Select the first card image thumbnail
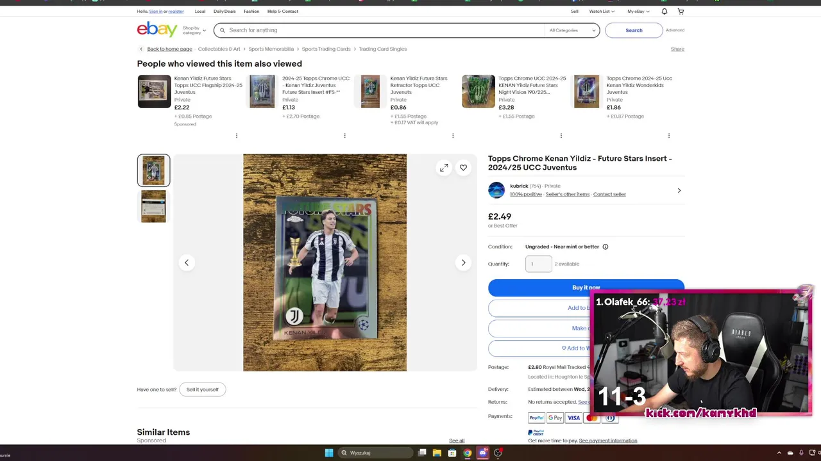 coord(153,170)
